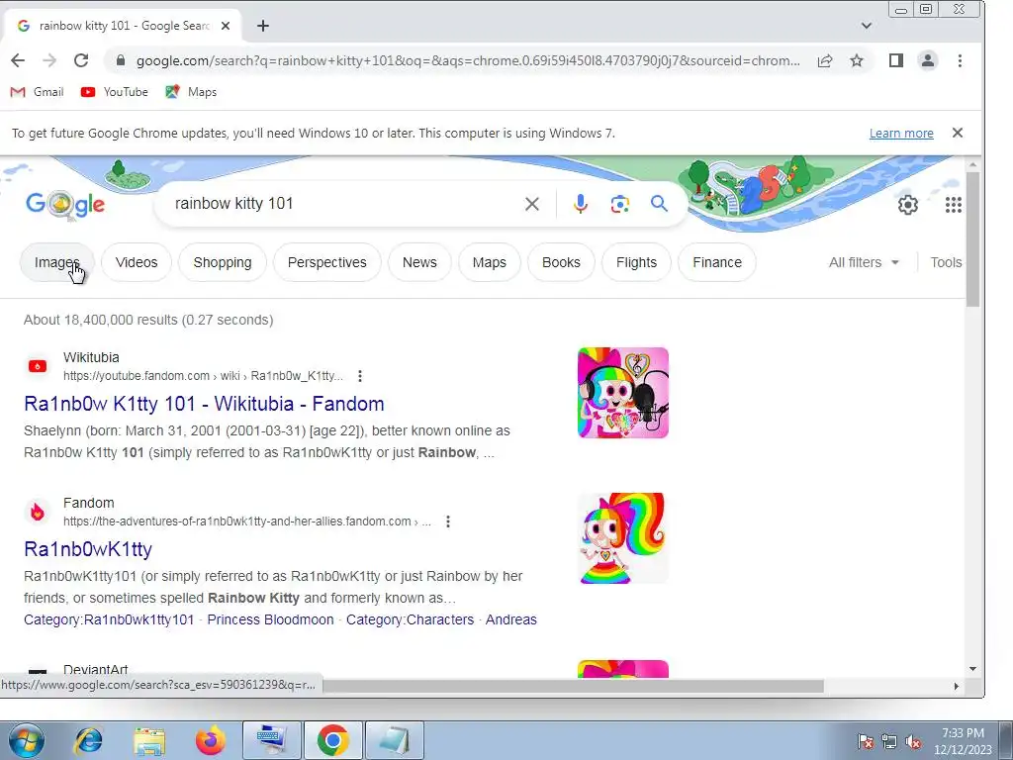Click the Fandom flame favicon
The height and width of the screenshot is (760, 1013).
click(38, 512)
